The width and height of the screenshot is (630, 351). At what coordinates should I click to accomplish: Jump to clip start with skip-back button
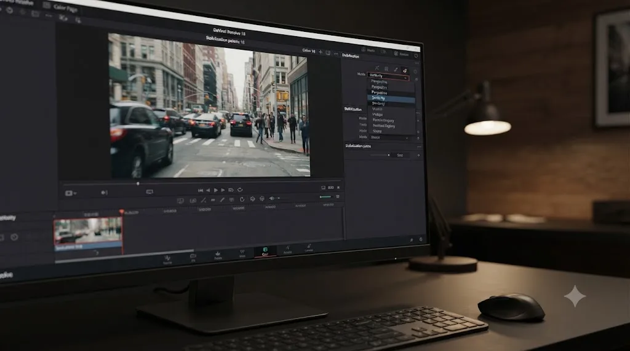(201, 190)
